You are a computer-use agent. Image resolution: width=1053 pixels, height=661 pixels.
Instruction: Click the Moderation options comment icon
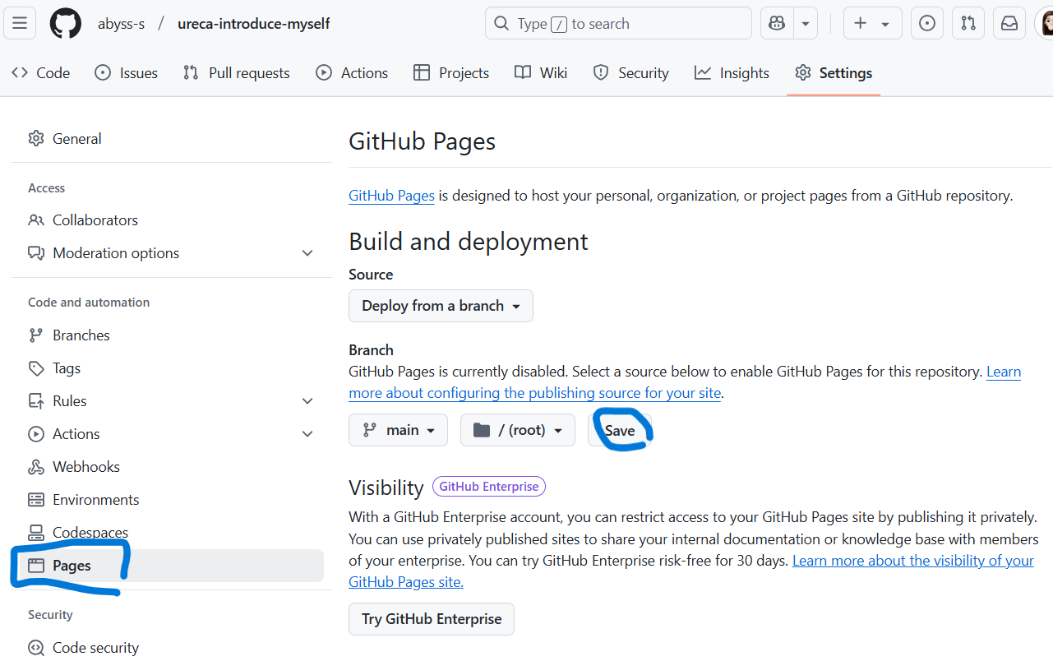[x=35, y=253]
